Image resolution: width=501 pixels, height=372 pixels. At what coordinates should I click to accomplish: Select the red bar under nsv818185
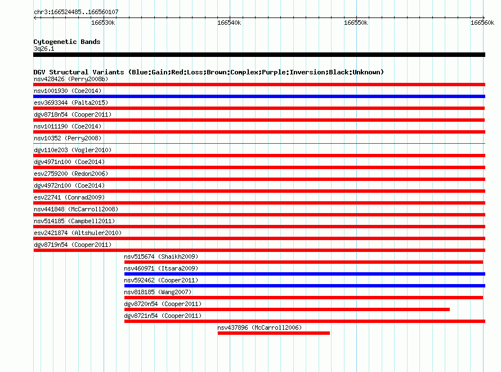coord(303,298)
